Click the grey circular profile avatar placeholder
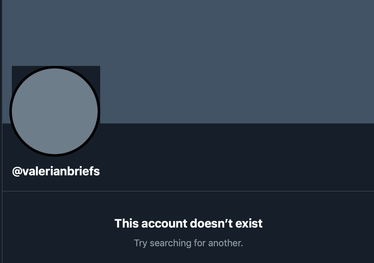The height and width of the screenshot is (263, 374). pyautogui.click(x=55, y=111)
